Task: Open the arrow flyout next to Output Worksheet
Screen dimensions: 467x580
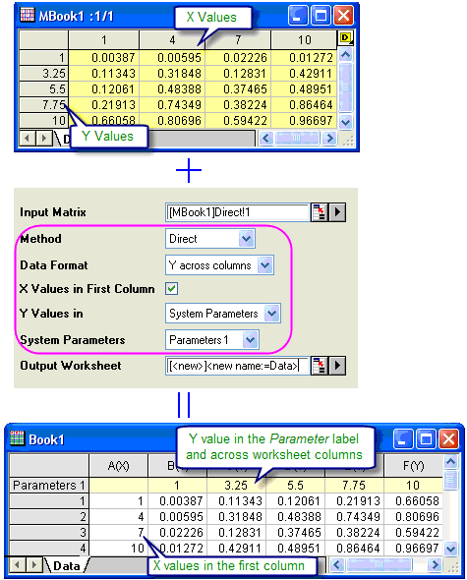Action: pos(337,366)
